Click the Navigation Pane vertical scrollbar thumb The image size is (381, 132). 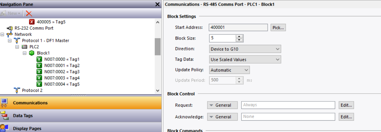point(158,47)
